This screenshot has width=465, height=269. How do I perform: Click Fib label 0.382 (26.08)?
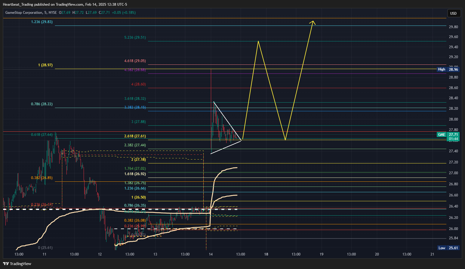135,220
